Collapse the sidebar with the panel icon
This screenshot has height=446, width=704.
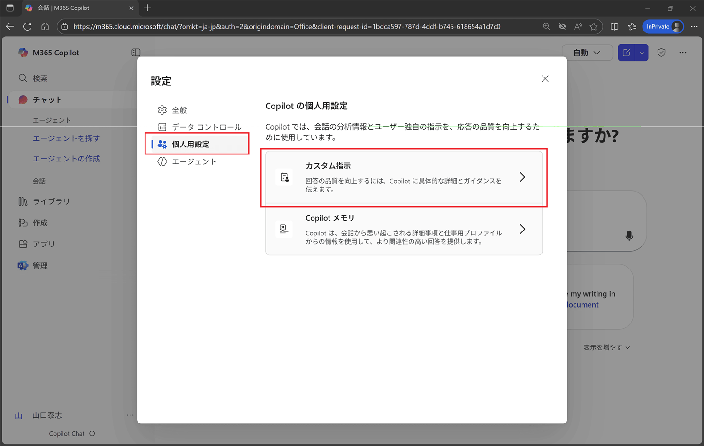[136, 53]
